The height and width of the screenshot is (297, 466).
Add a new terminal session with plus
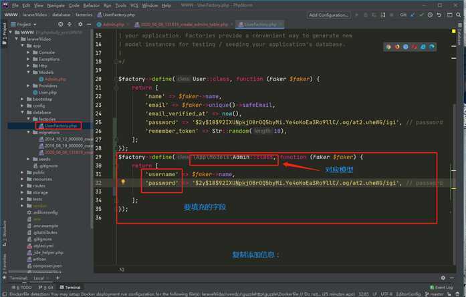tap(57, 278)
